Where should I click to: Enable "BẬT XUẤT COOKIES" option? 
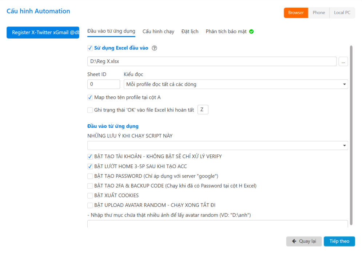(90, 196)
